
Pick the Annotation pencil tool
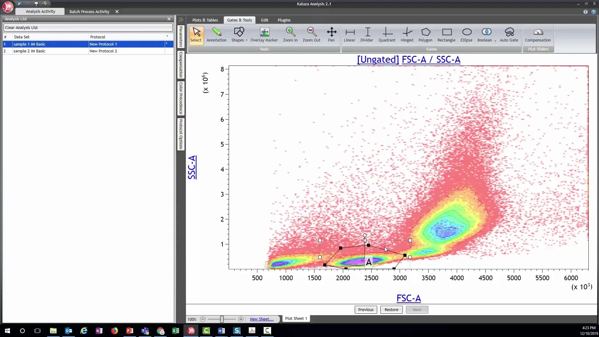pos(217,35)
